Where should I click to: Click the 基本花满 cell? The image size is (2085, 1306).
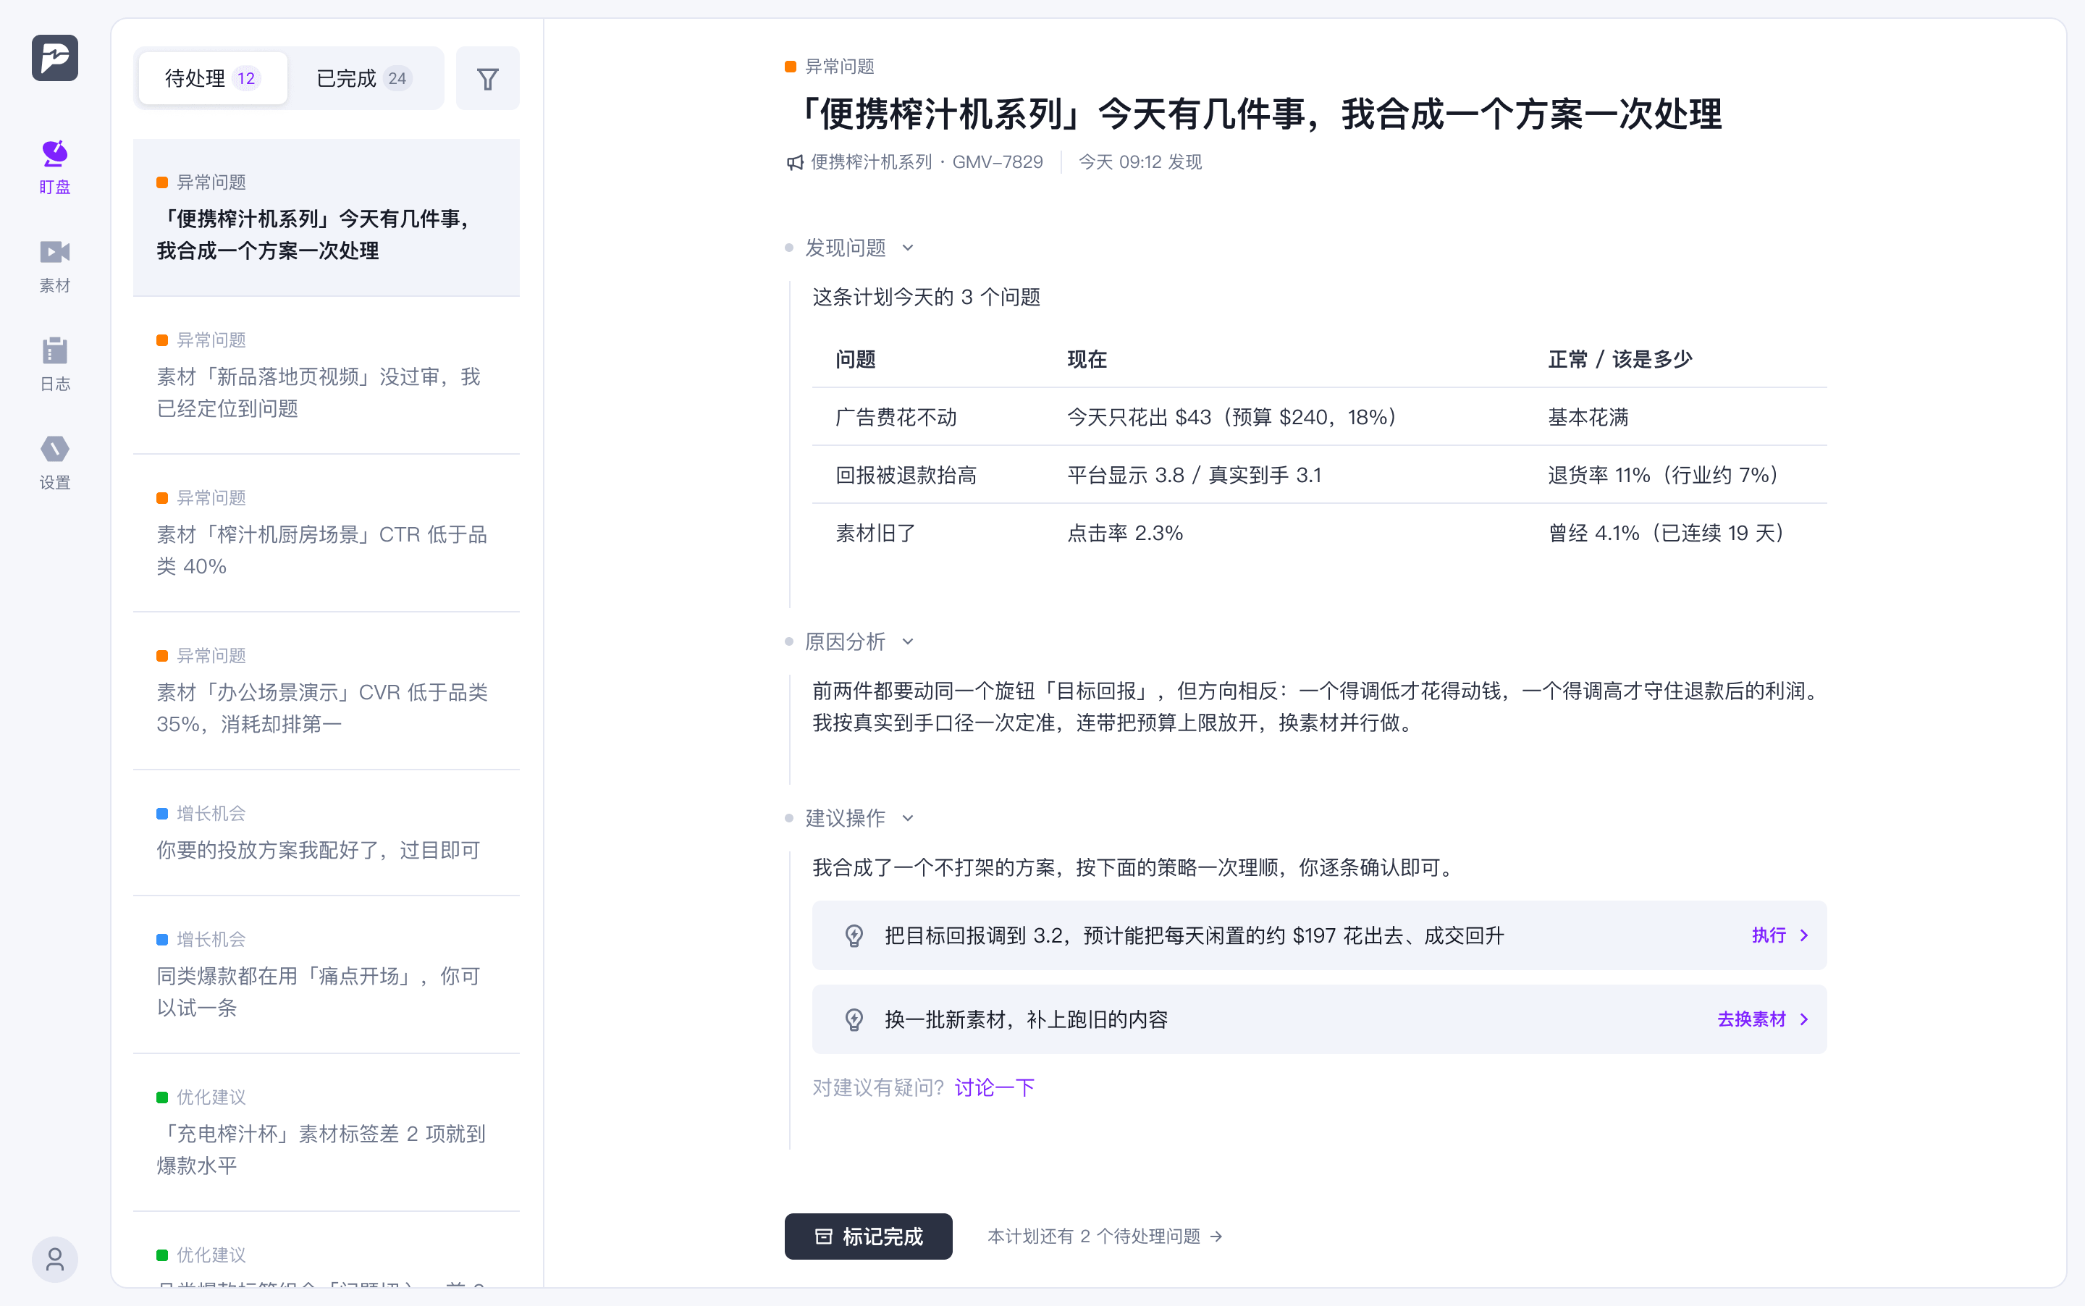[x=1588, y=417]
